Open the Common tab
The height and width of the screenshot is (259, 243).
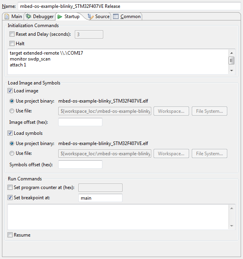tap(127, 17)
